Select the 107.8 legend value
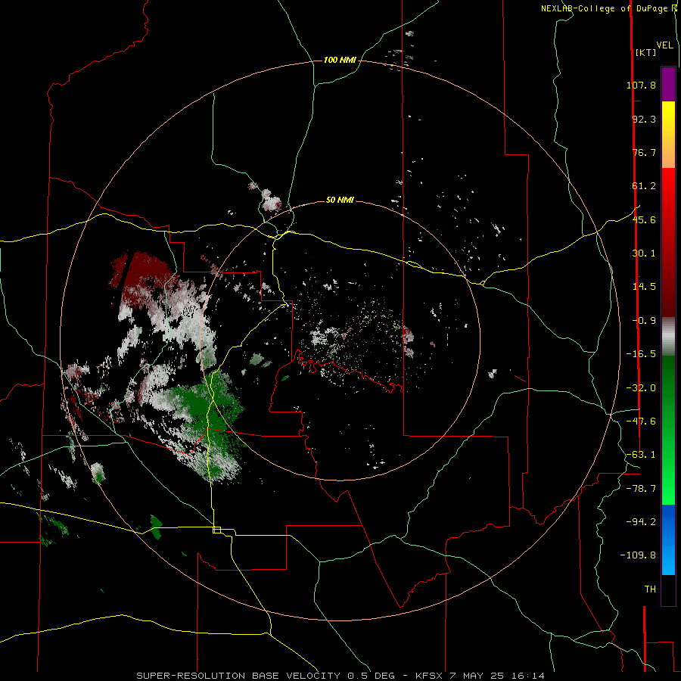Screen dimensions: 681x681 [x=641, y=85]
